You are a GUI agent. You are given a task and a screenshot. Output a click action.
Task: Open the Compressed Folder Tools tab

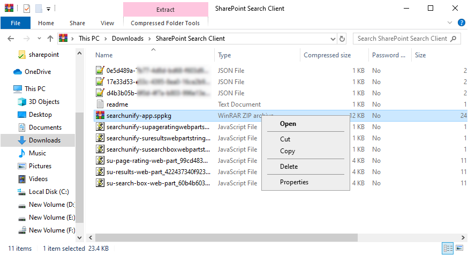165,23
